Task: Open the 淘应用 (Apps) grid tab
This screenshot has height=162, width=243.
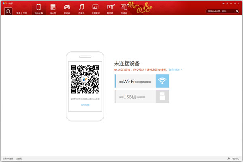Action: (53, 9)
